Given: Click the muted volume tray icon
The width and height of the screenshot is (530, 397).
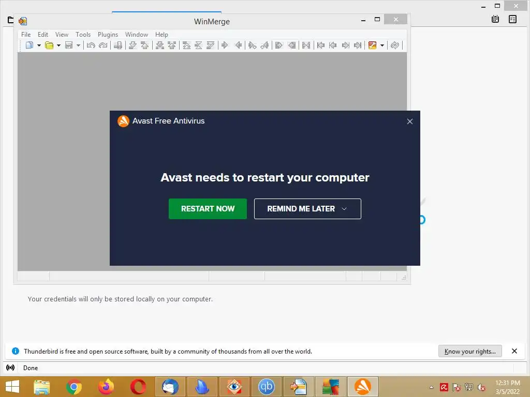Looking at the screenshot, I should [x=481, y=387].
